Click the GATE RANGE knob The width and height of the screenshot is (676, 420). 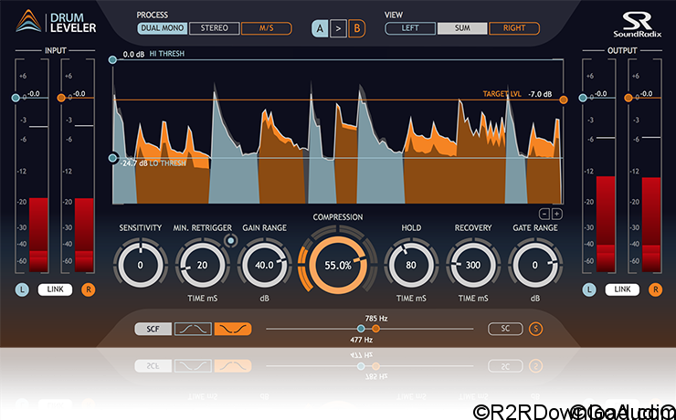[x=535, y=266]
